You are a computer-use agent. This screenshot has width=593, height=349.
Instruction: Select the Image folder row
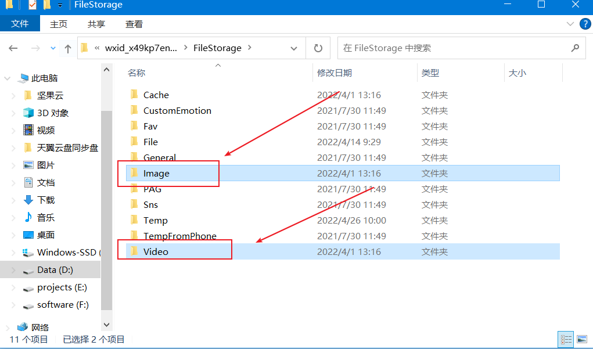[x=343, y=173]
